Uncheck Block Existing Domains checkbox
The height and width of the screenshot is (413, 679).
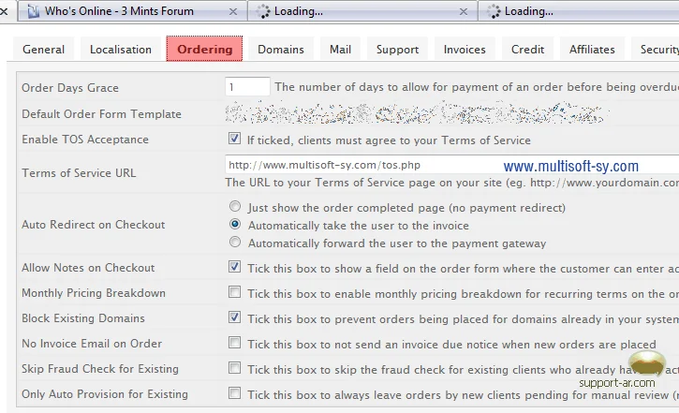(234, 318)
